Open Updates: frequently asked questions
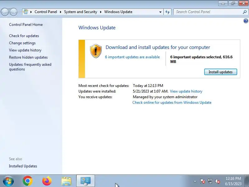Screen dimensions: 249x187 coord(30,67)
